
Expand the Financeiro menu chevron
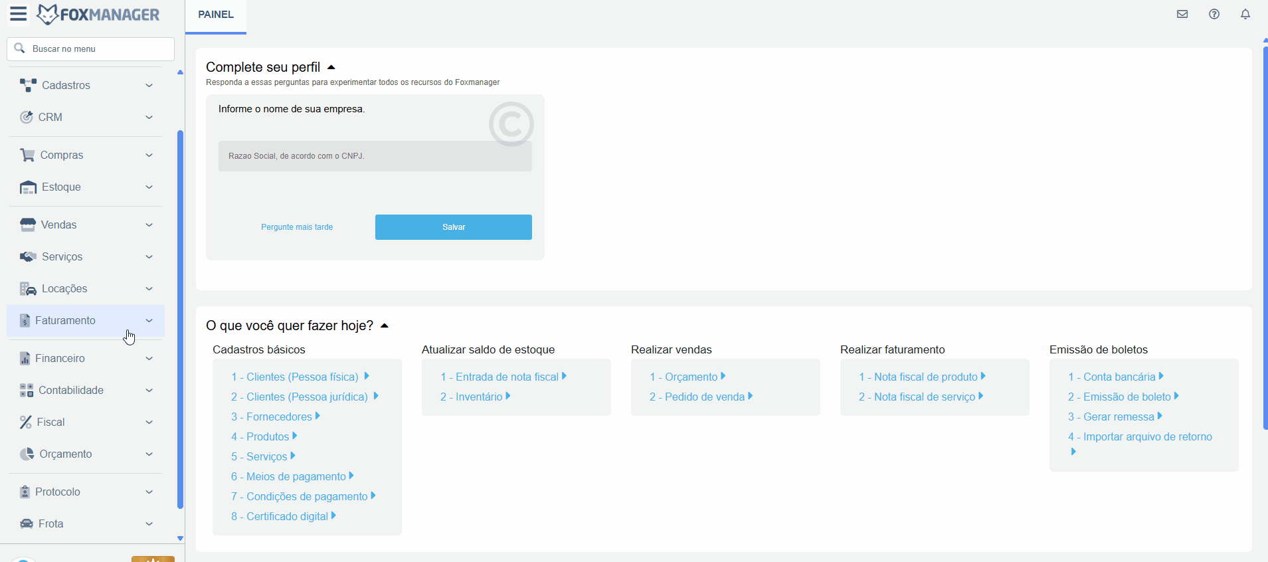tap(149, 358)
